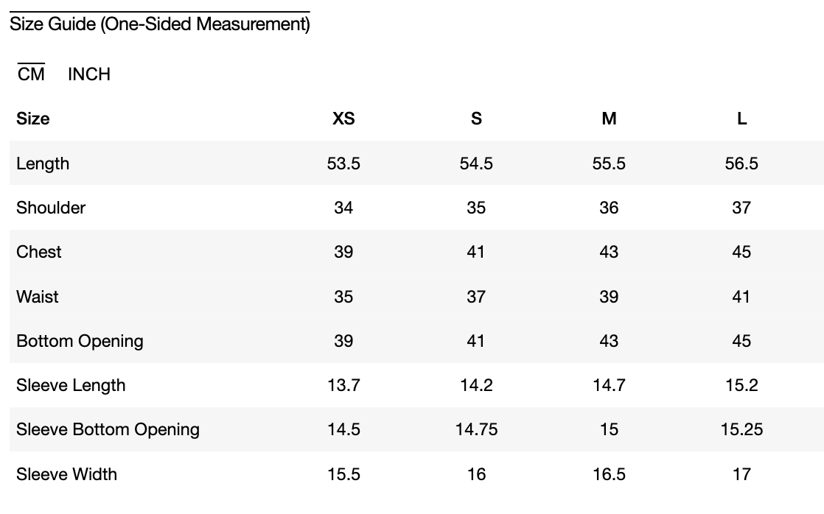Click the M size column header
This screenshot has width=824, height=514.
609,119
